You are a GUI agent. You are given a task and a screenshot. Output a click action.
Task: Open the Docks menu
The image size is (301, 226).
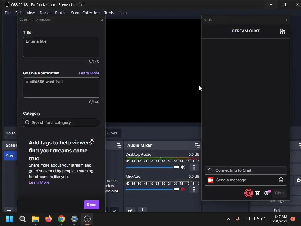point(45,13)
